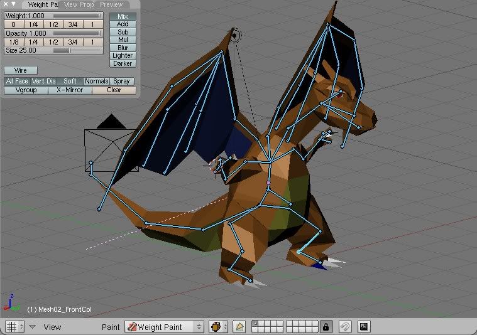Set opacity to 1 in Opacity row
Image resolution: width=477 pixels, height=335 pixels.
(x=93, y=42)
